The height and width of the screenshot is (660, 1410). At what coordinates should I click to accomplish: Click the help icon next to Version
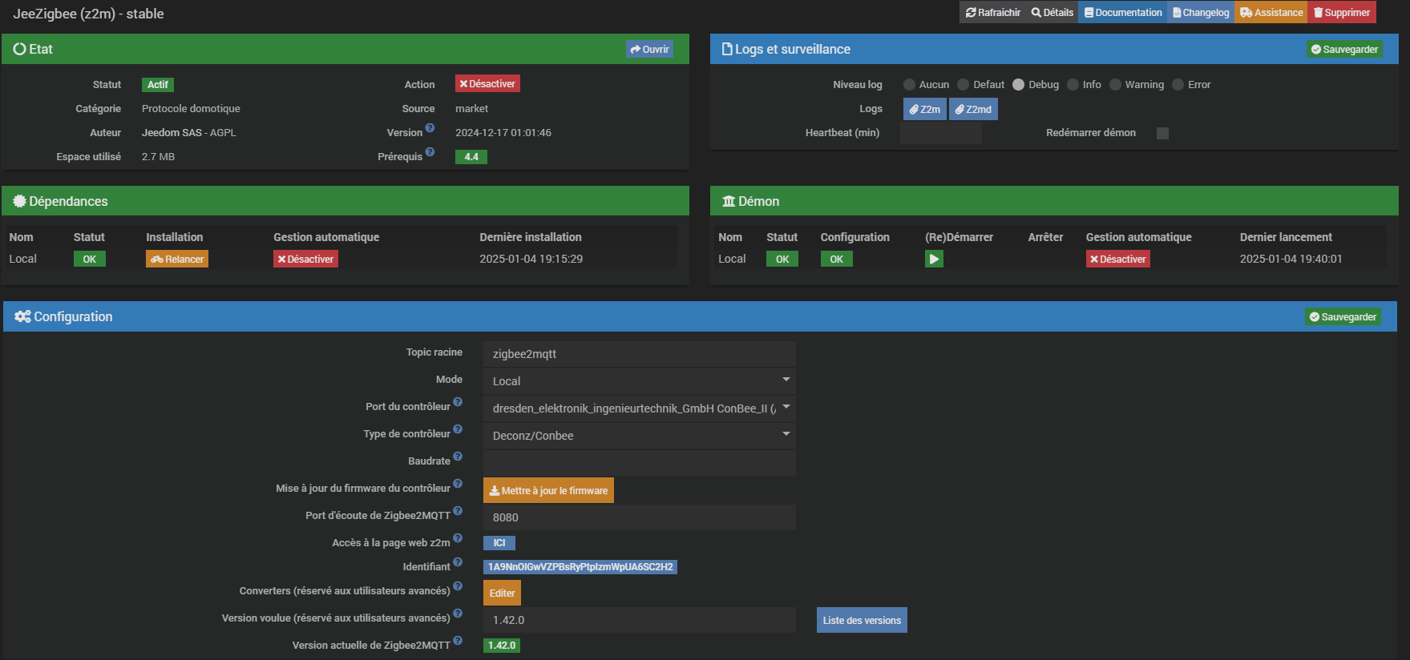coord(430,128)
